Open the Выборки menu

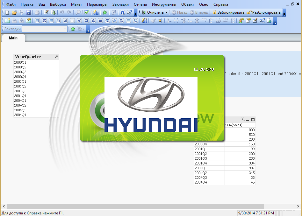pos(58,4)
